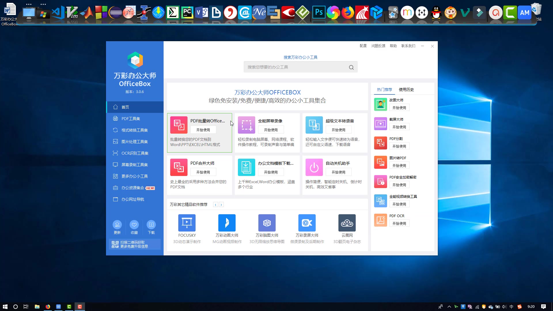Open PDF安全加密解密 tool
Screen dimensions: 553x311
coord(399,185)
